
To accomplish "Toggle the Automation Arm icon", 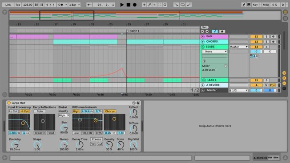I will (x=149, y=5).
